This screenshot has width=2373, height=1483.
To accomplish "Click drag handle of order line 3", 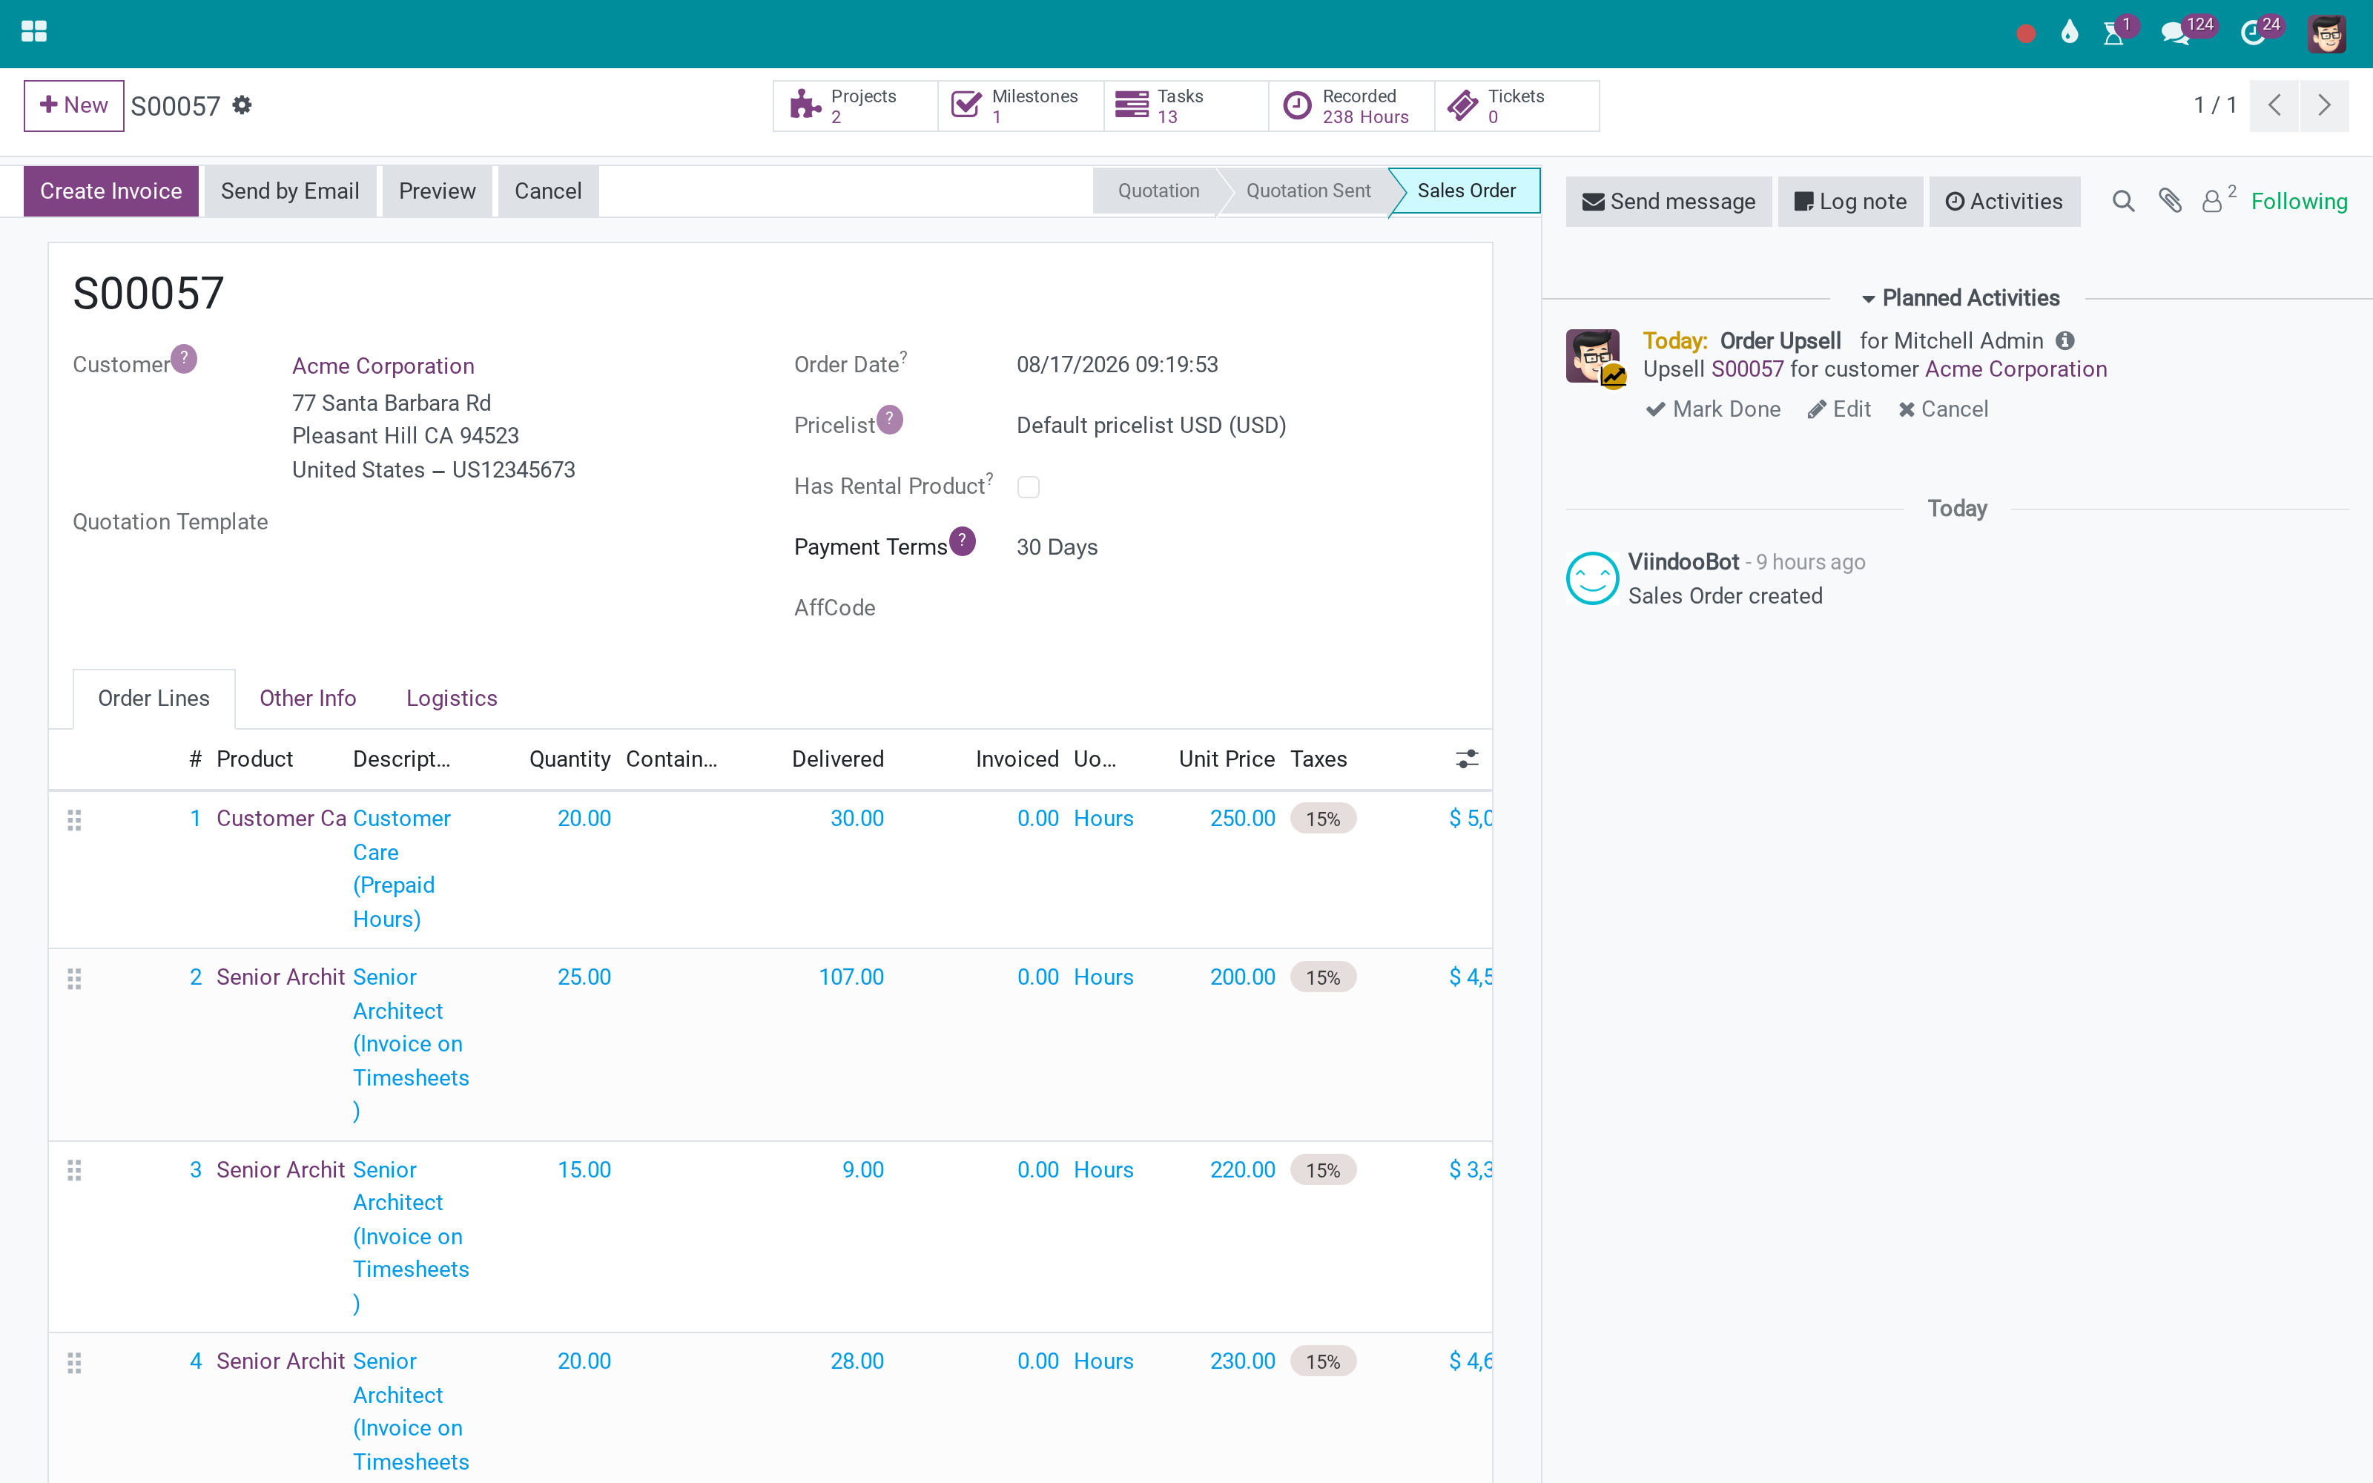I will coord(74,1170).
